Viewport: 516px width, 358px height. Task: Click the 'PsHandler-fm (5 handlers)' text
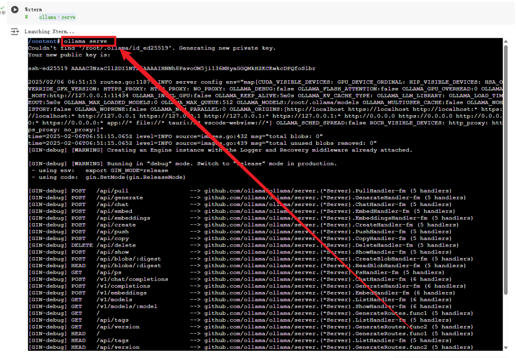400,272
